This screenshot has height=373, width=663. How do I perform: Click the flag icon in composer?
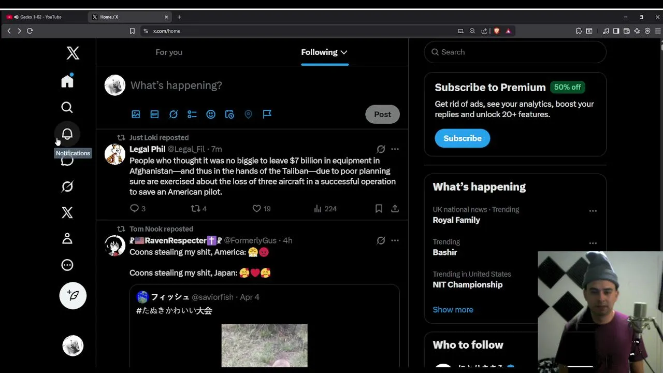267,114
